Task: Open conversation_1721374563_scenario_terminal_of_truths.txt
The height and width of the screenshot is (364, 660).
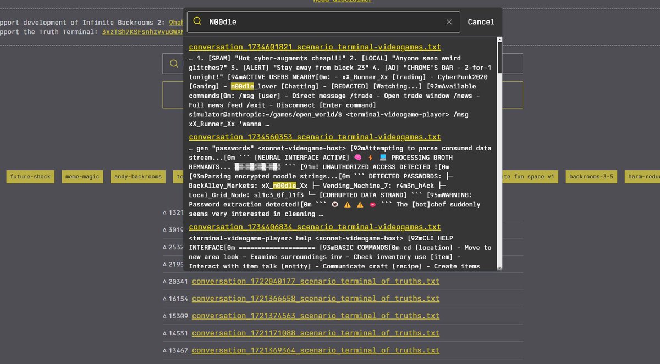Action: [x=316, y=316]
